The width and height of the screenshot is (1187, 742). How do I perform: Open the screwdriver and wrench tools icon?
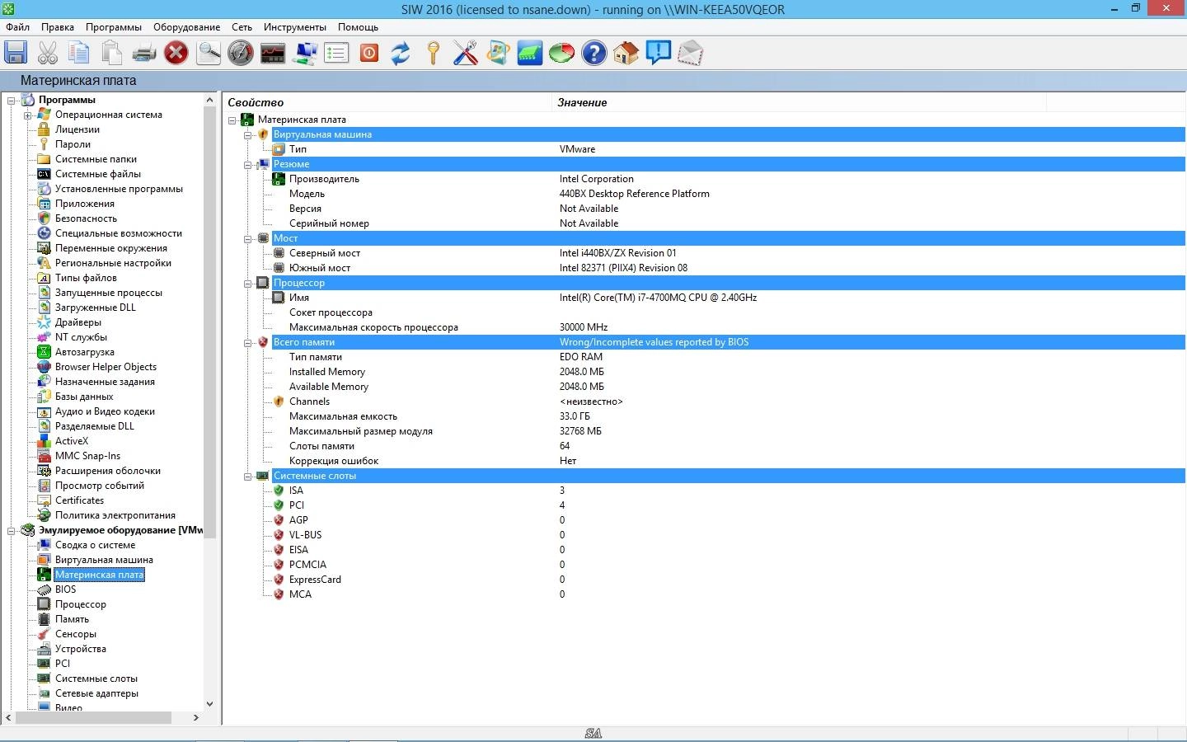(x=465, y=53)
